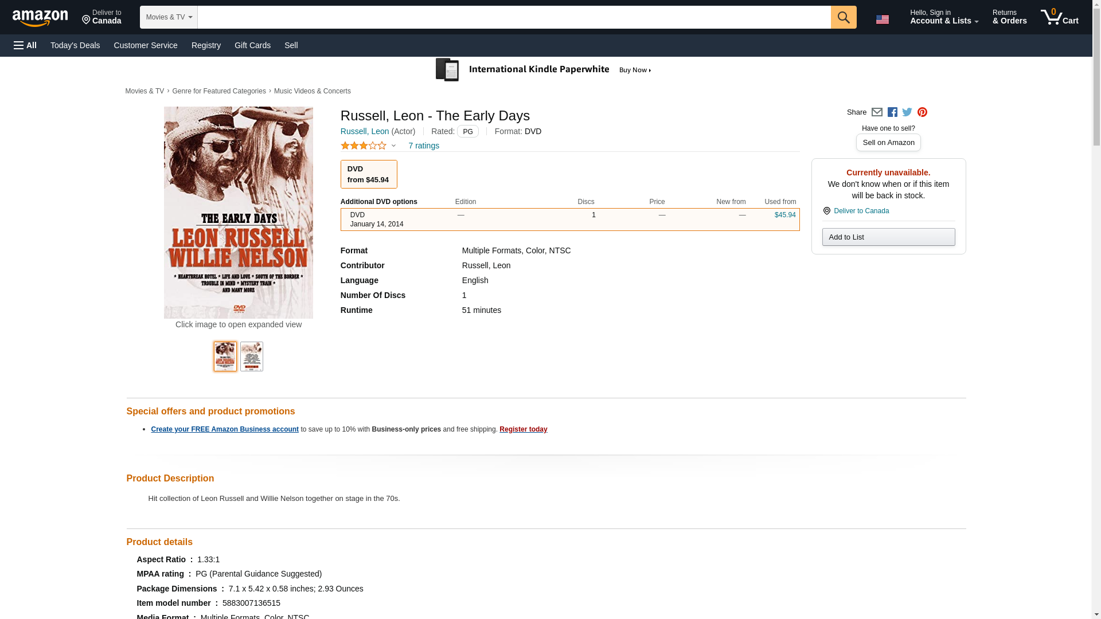Viewport: 1101px width, 619px height.
Task: Share on Twitter icon
Action: coord(907,112)
